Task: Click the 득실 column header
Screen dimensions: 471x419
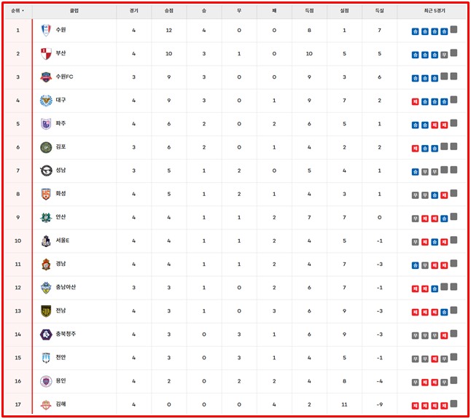Action: [x=379, y=11]
